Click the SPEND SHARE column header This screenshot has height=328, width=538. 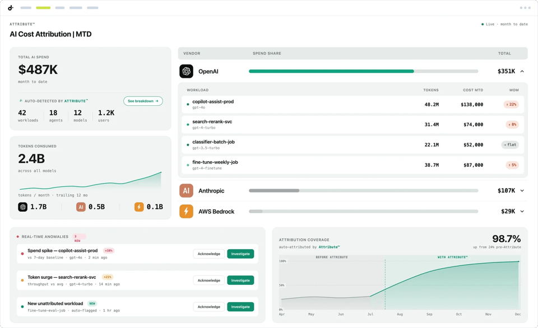(267, 54)
